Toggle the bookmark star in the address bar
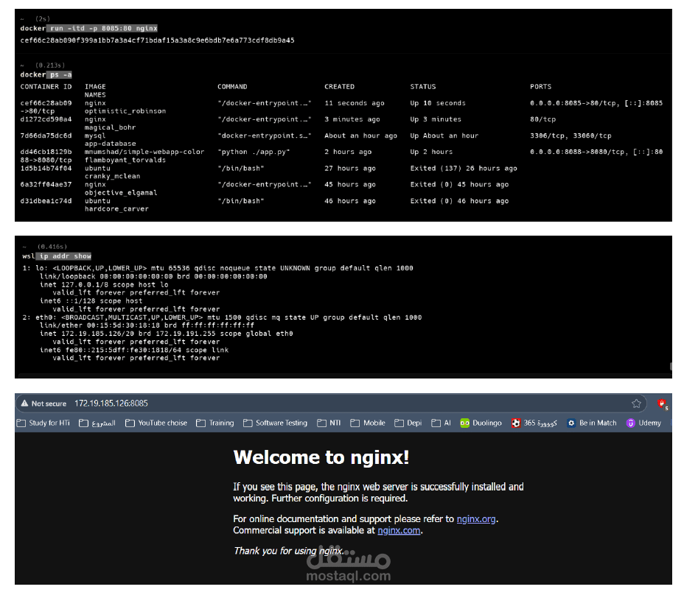 636,404
